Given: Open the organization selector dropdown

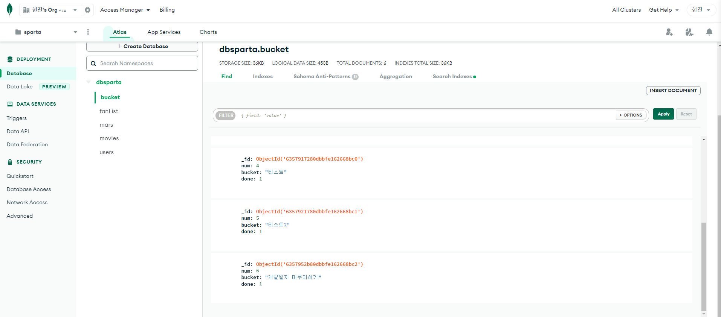Looking at the screenshot, I should pos(50,10).
